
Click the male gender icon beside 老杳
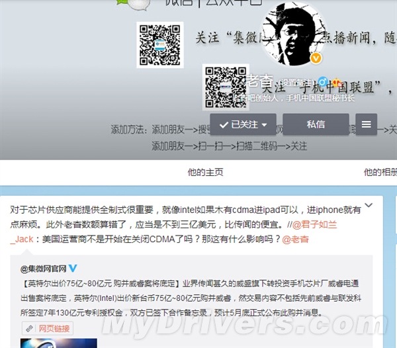pyautogui.click(x=323, y=81)
